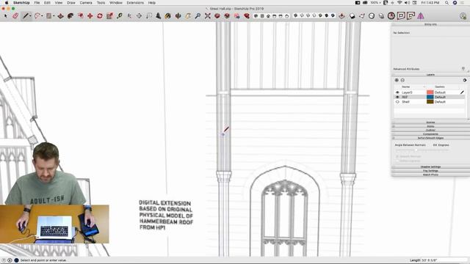Select the Push/Pull tool
Viewport: 470px width, 264px height.
(x=60, y=16)
